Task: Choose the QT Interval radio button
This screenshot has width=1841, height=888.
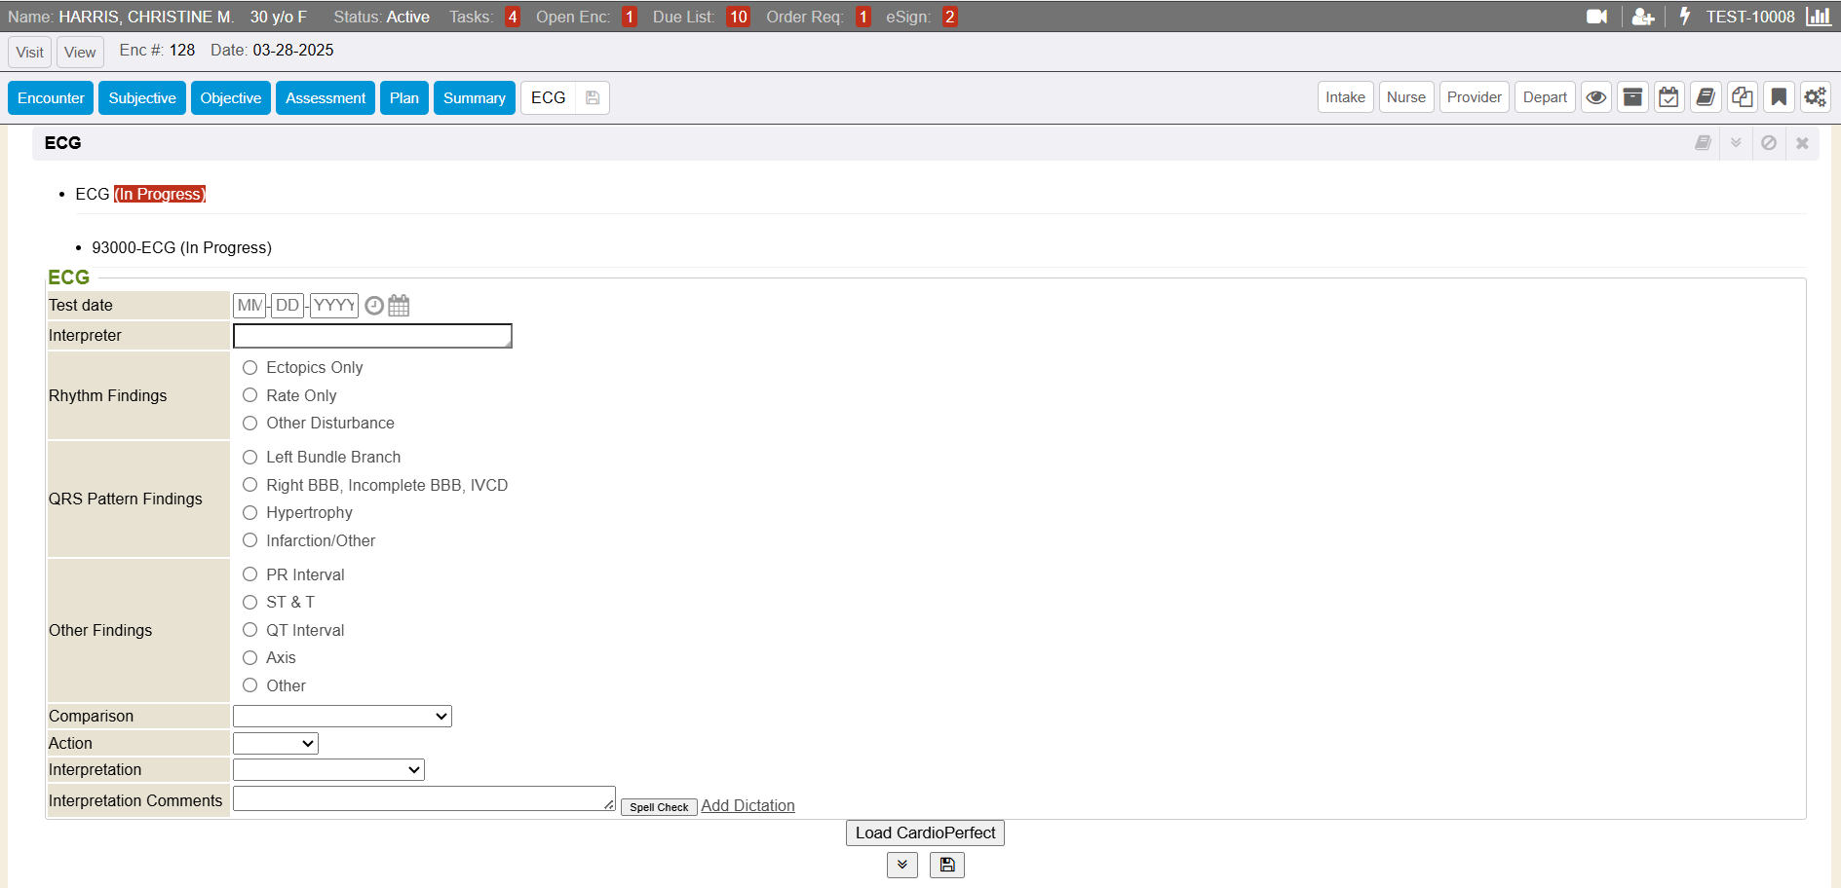Action: (250, 630)
